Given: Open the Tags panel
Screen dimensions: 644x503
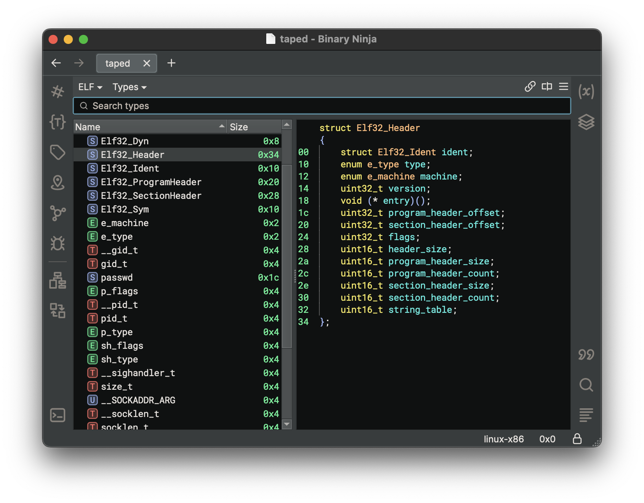Looking at the screenshot, I should 58,152.
